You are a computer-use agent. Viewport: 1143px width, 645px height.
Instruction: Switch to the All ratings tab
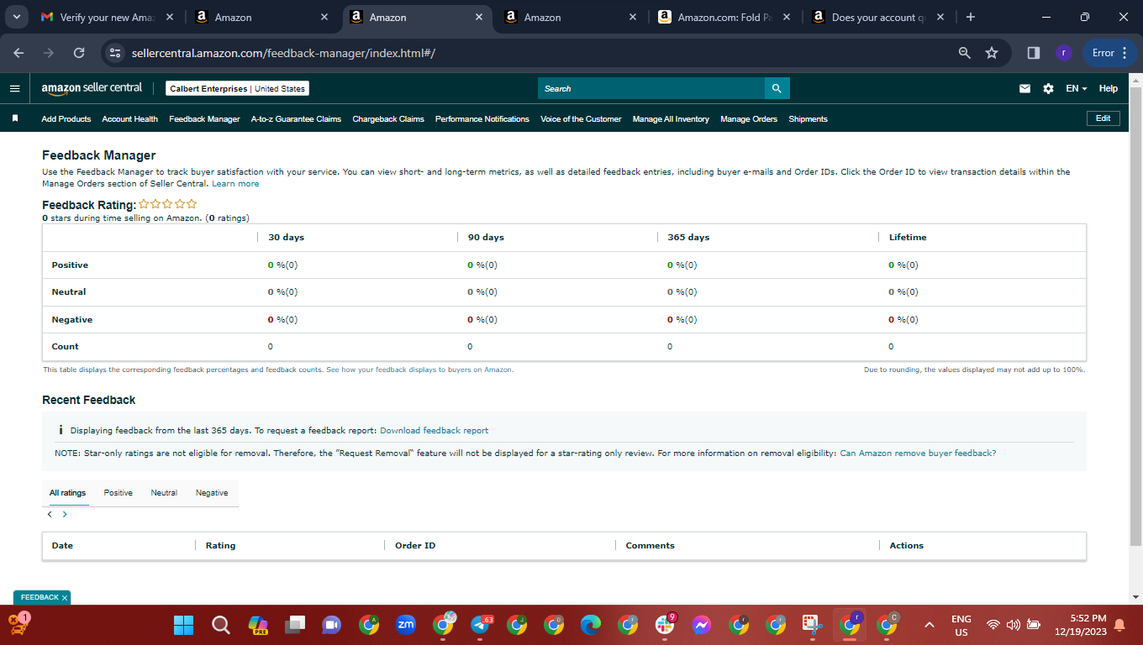point(67,493)
